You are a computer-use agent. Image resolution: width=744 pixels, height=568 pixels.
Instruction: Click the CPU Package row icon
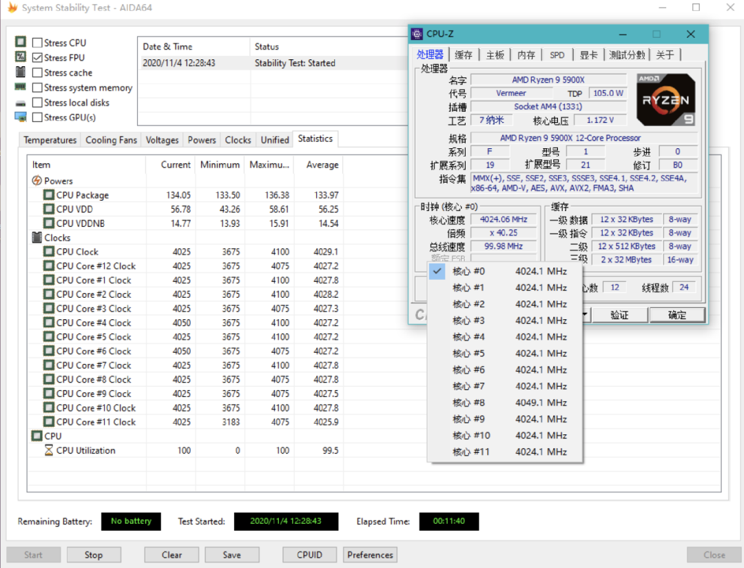point(48,194)
